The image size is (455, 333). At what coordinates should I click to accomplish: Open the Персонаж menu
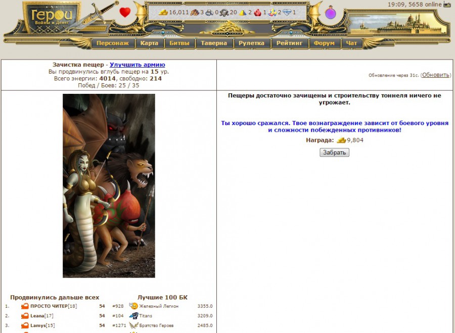point(113,43)
